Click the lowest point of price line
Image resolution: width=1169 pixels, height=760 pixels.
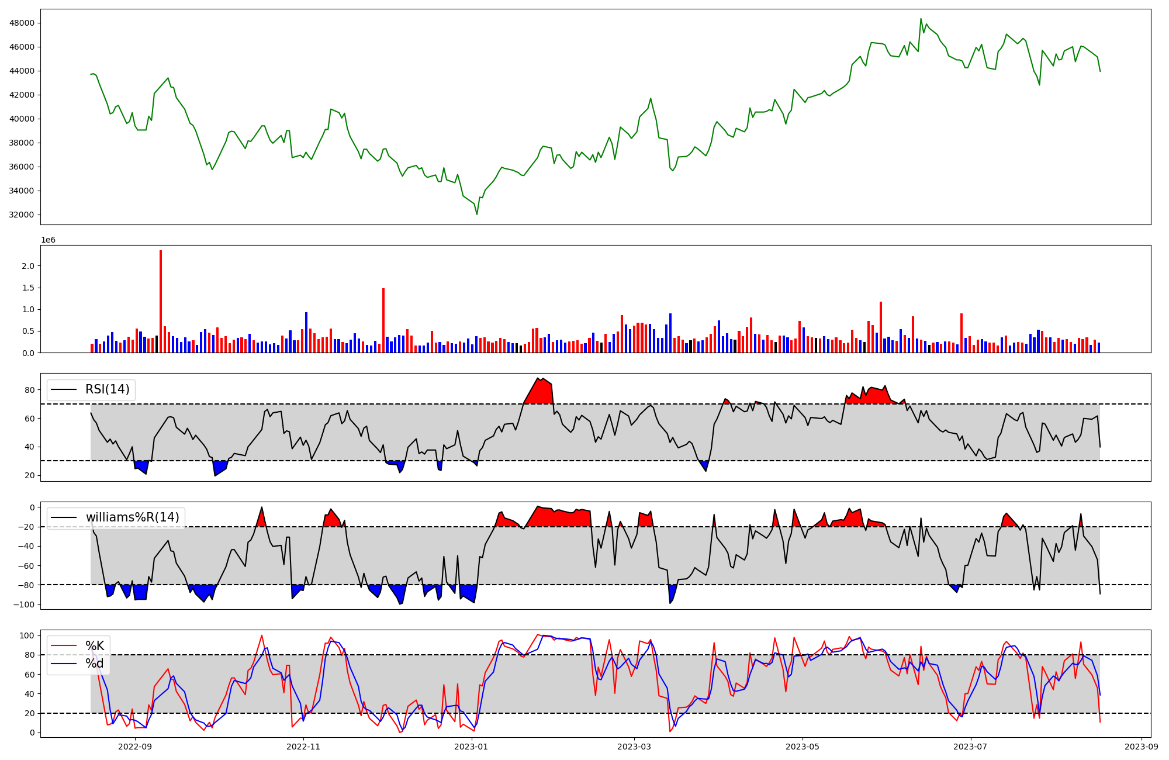coord(477,214)
